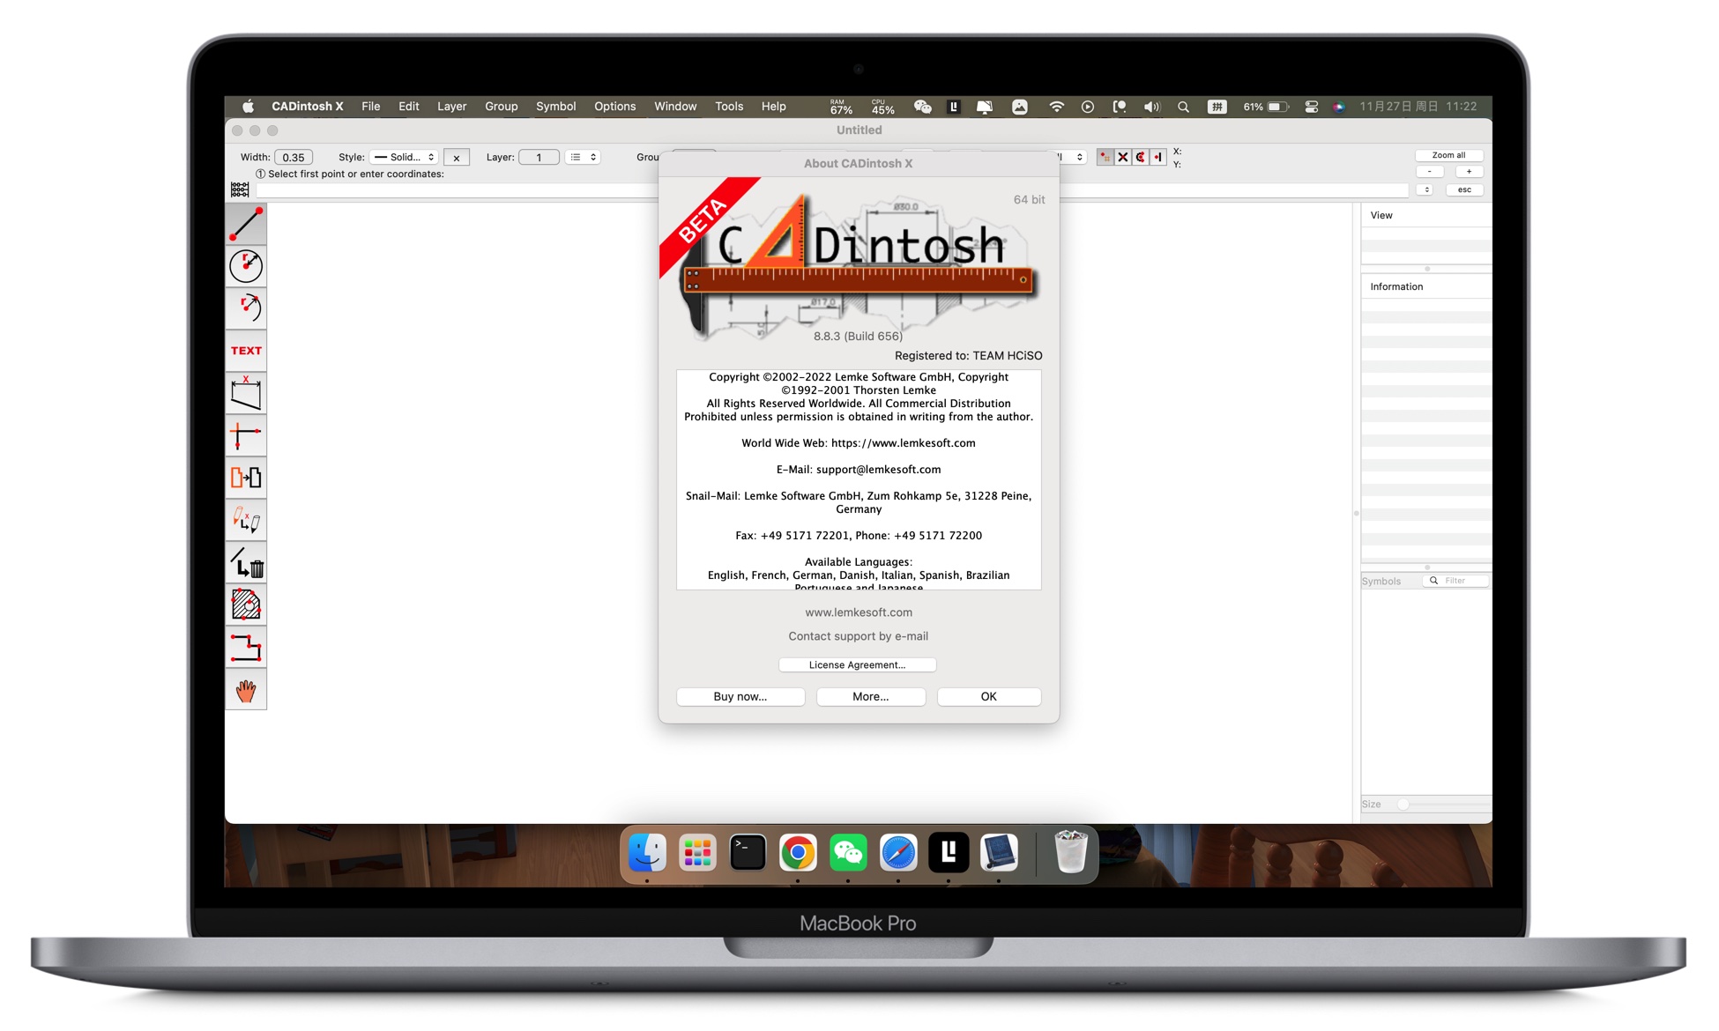Viewport: 1719px width, 1031px height.
Task: Open the Window menu
Action: (x=675, y=107)
